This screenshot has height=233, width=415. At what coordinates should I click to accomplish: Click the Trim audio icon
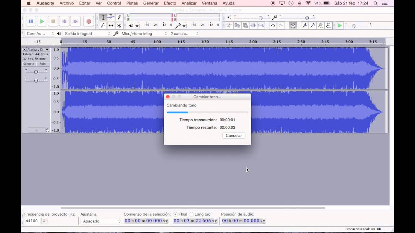253,25
